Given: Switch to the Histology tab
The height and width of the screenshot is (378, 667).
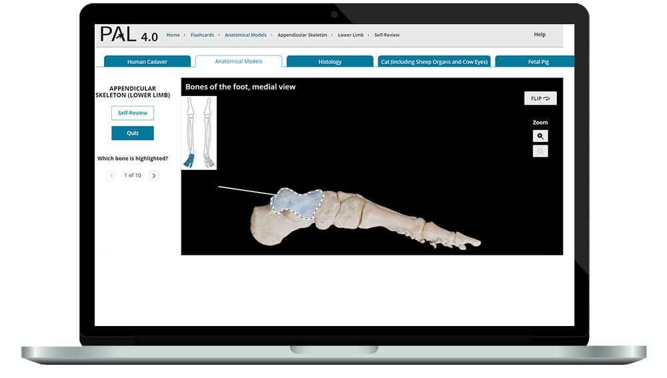Looking at the screenshot, I should [329, 62].
